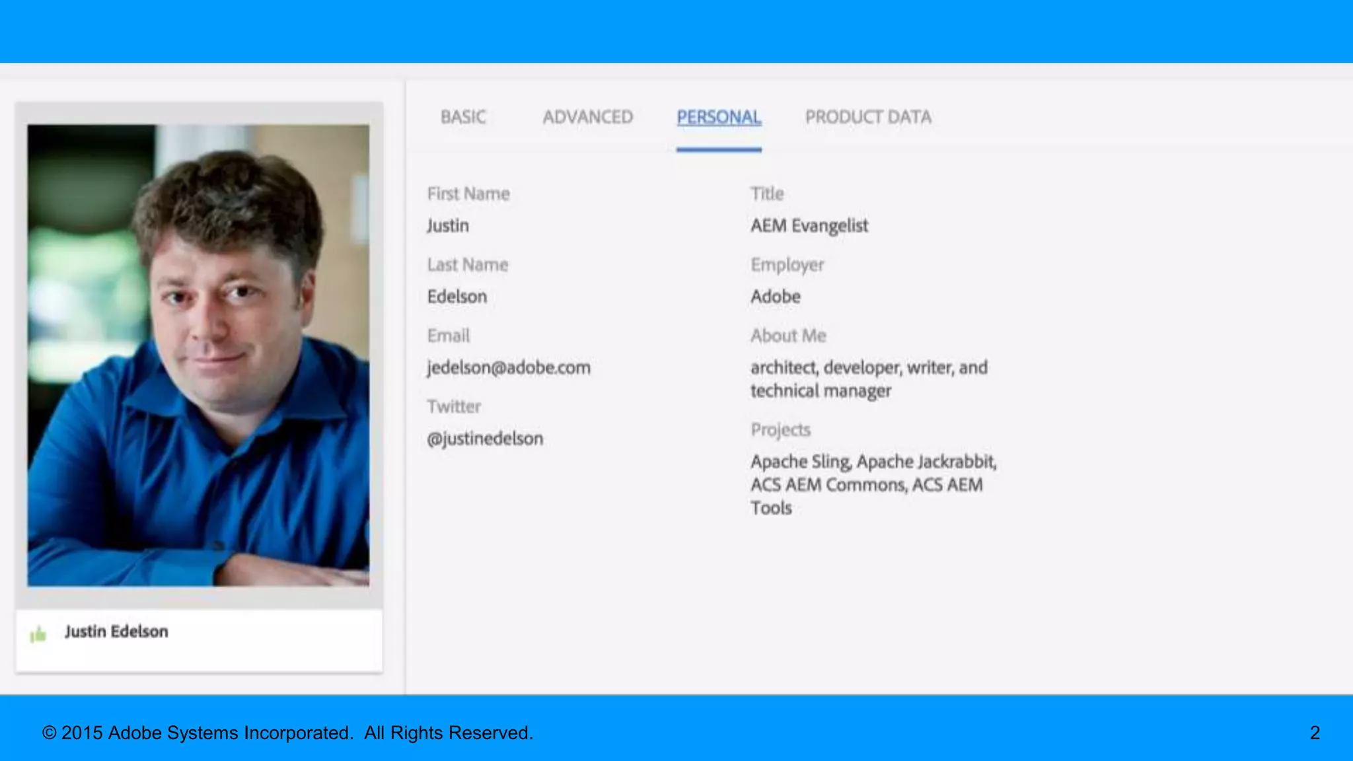Open the Basic tab
This screenshot has height=761, width=1353.
463,117
